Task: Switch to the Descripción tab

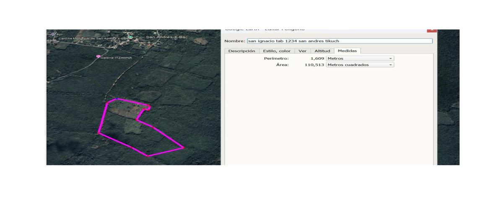Action: (x=241, y=51)
